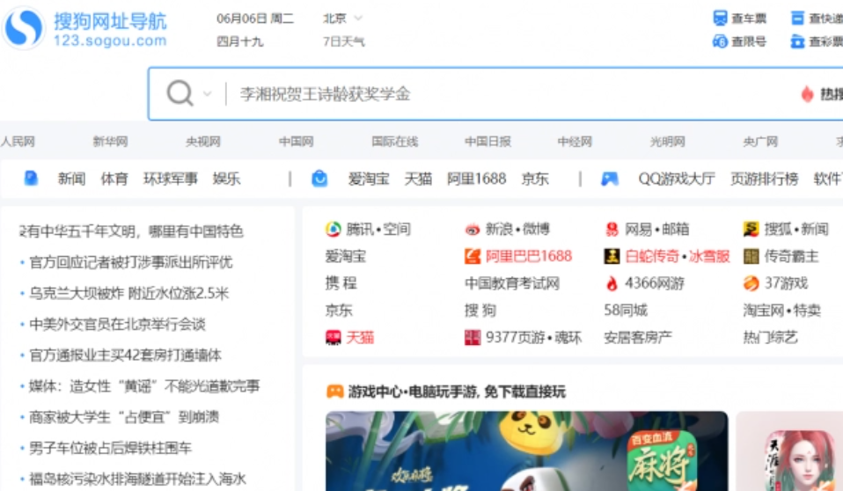Viewport: 843px width, 491px height.
Task: Open 7日天气 forecast link
Action: (343, 41)
